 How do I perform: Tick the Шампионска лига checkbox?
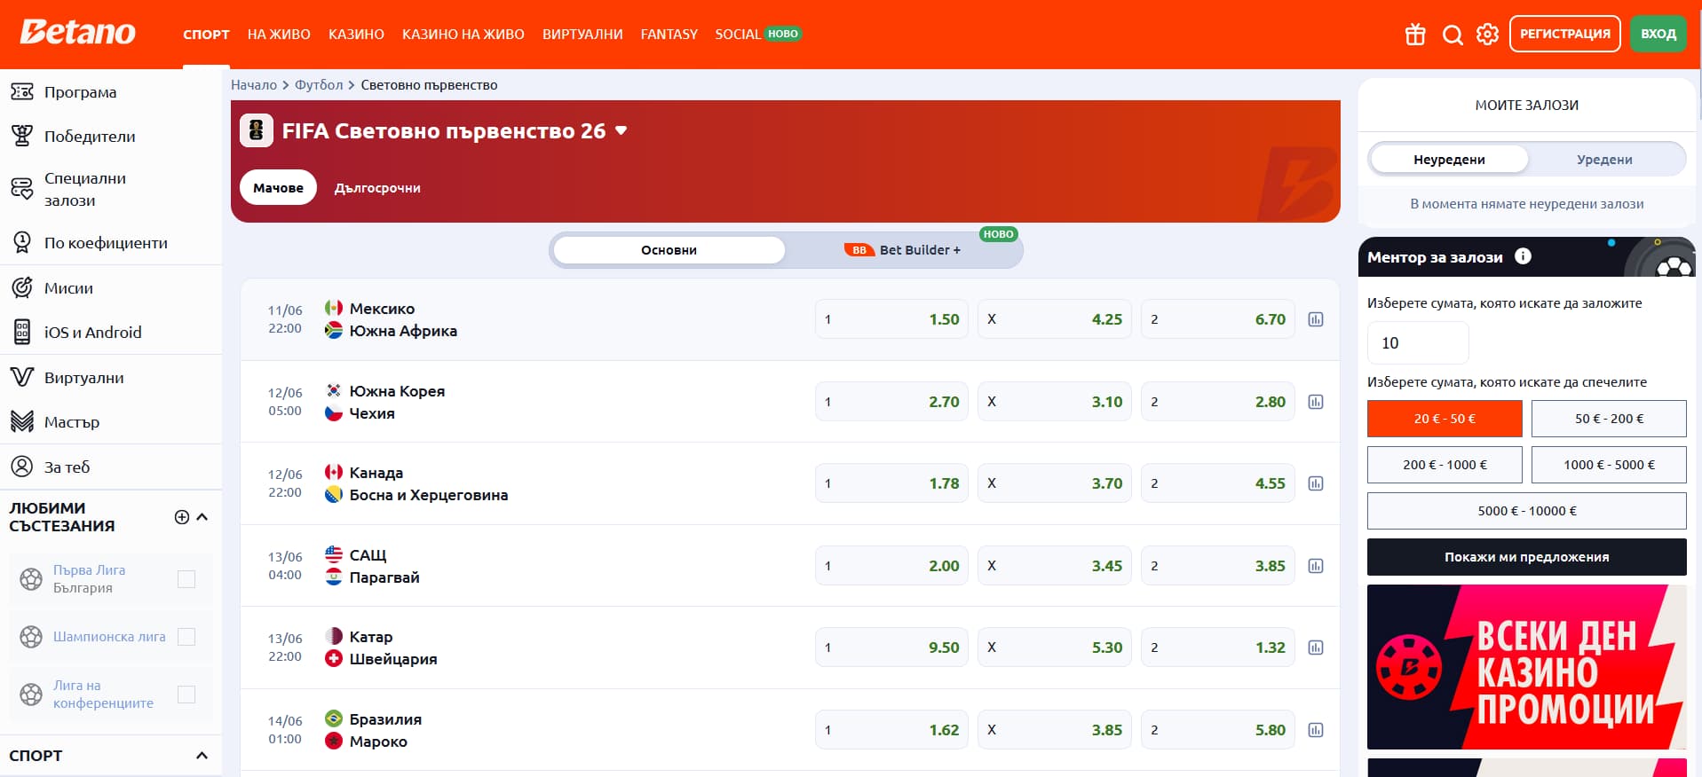[186, 637]
